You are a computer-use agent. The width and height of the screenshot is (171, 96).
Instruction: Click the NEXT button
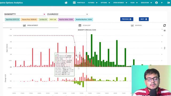tap(144, 19)
